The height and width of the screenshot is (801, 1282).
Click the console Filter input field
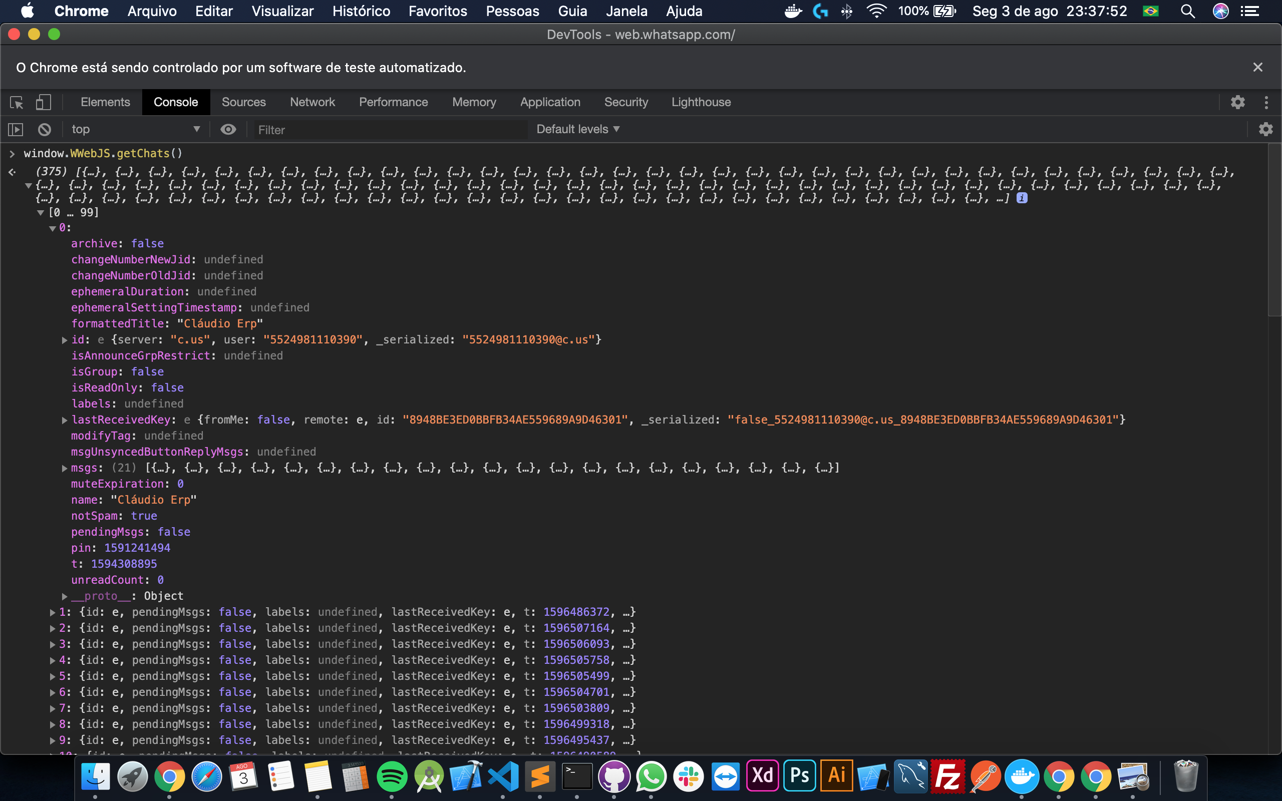pos(391,130)
